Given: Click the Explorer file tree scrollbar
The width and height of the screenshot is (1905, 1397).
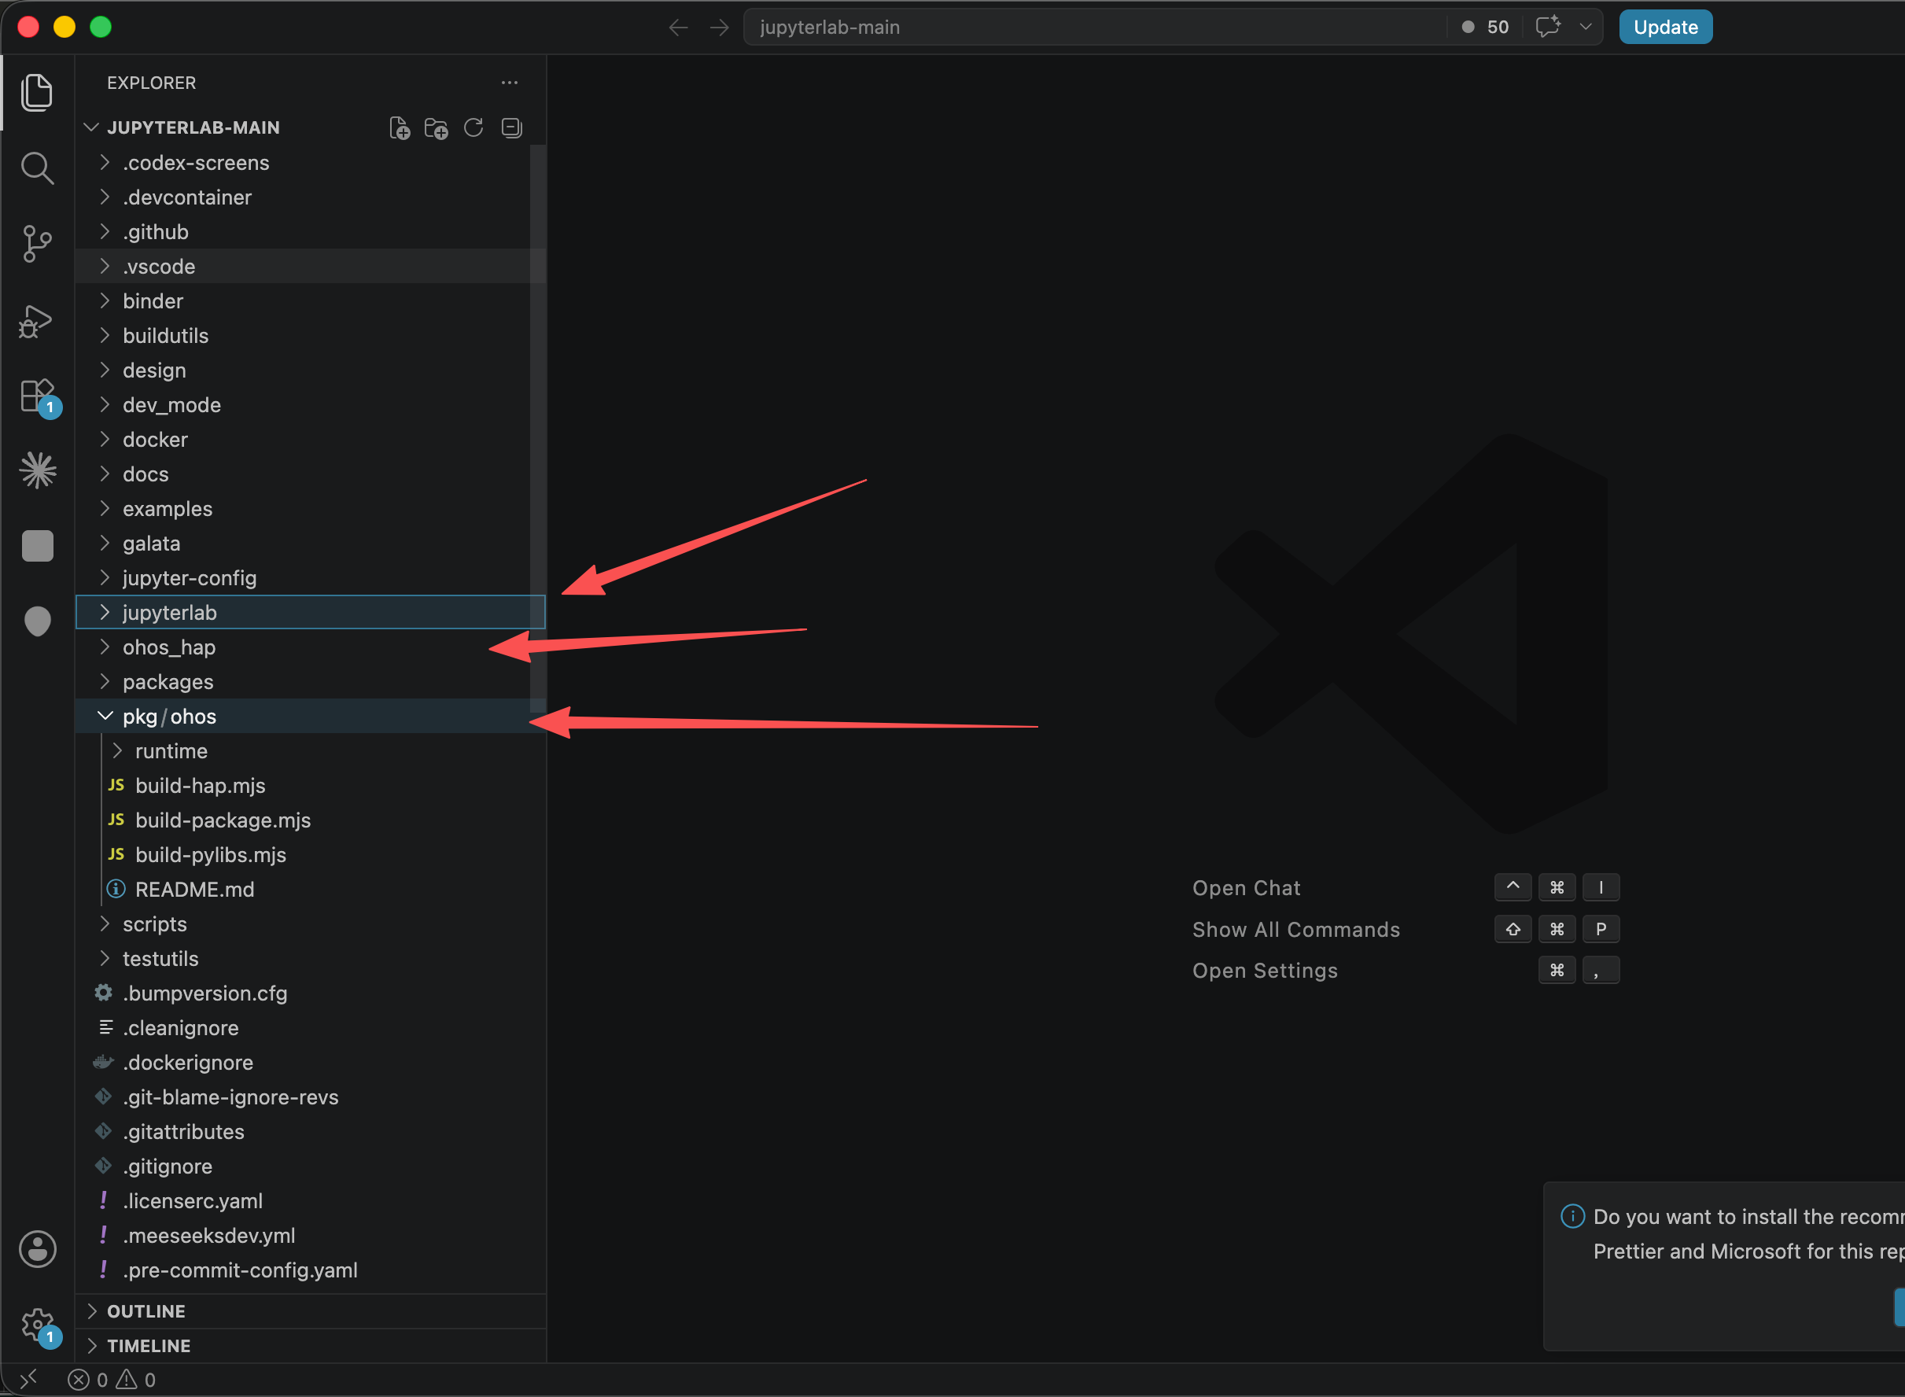Looking at the screenshot, I should tap(538, 429).
